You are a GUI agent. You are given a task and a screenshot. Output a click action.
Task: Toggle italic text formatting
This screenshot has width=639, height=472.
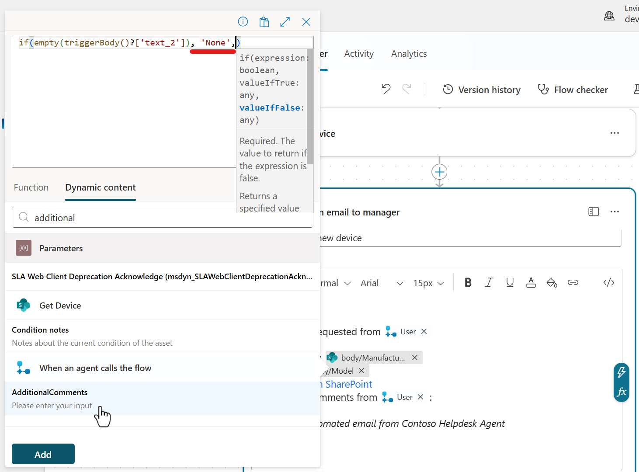tap(489, 283)
